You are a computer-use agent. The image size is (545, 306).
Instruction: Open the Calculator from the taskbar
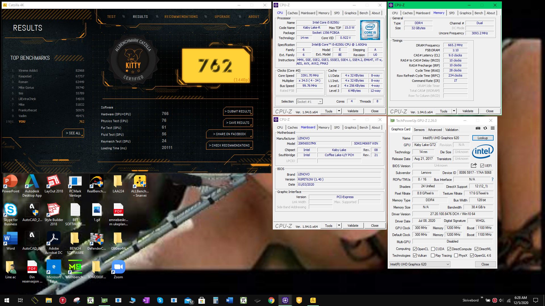coord(215,300)
